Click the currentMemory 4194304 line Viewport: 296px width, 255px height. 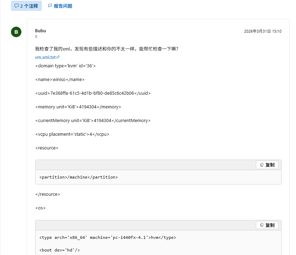point(93,121)
